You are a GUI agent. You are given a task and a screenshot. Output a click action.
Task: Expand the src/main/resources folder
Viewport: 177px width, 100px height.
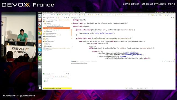[x=44, y=33]
